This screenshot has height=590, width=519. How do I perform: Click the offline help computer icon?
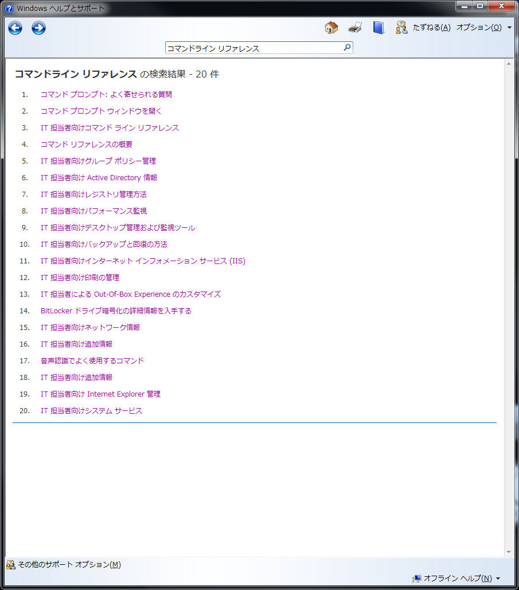(x=417, y=579)
